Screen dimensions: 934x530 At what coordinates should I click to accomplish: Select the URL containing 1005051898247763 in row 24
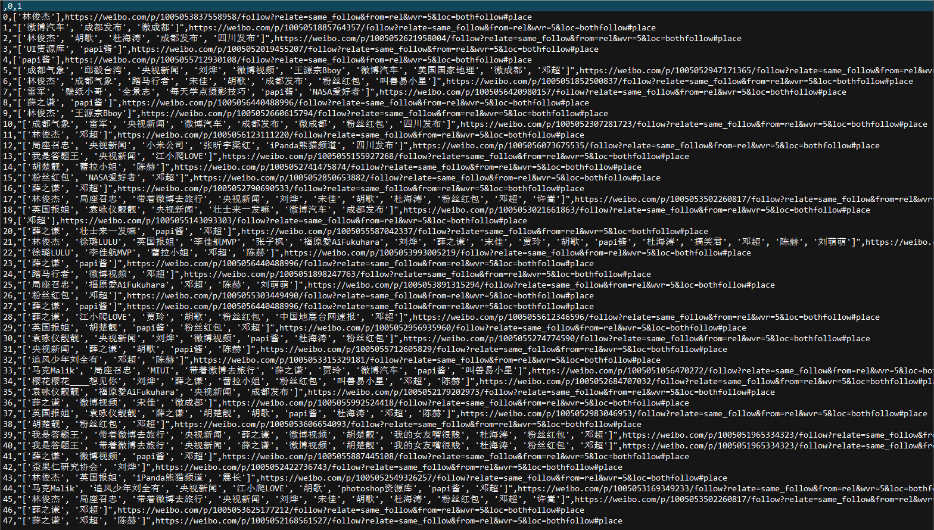(418, 274)
